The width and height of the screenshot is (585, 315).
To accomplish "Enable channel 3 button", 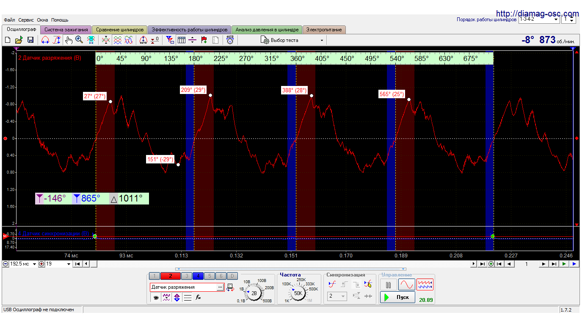I will (x=187, y=276).
